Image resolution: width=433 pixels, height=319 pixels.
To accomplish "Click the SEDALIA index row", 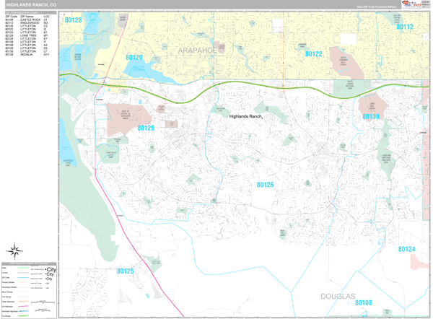I will tap(27, 55).
